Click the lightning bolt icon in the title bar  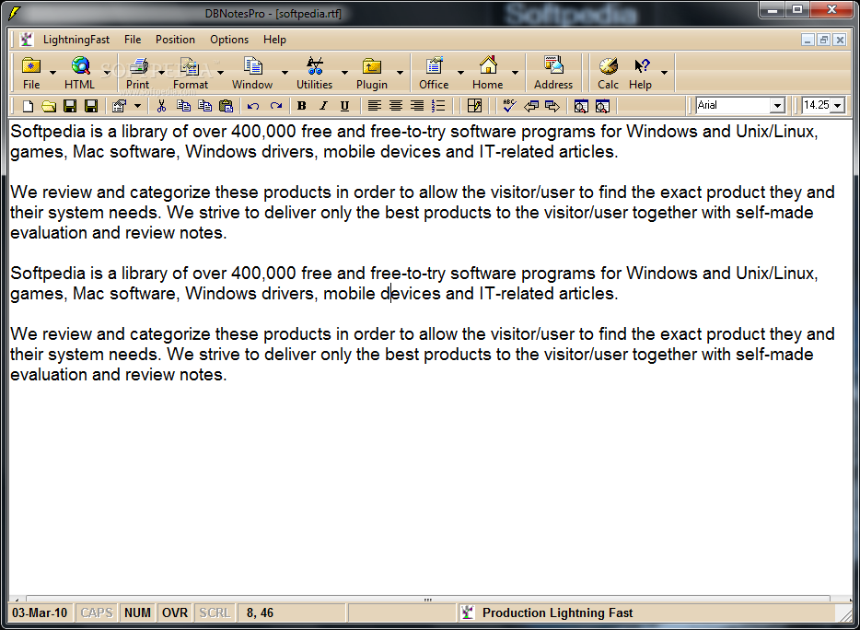click(x=14, y=13)
